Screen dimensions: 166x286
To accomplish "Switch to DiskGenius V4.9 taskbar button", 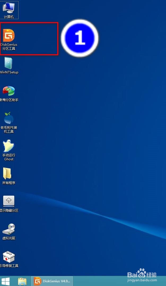I will tap(52, 281).
